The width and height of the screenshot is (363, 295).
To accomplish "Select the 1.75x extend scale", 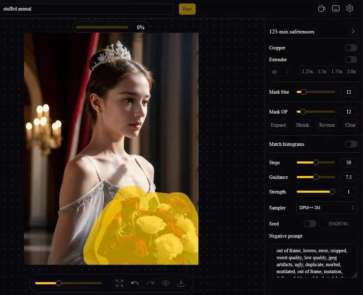I will pyautogui.click(x=336, y=71).
